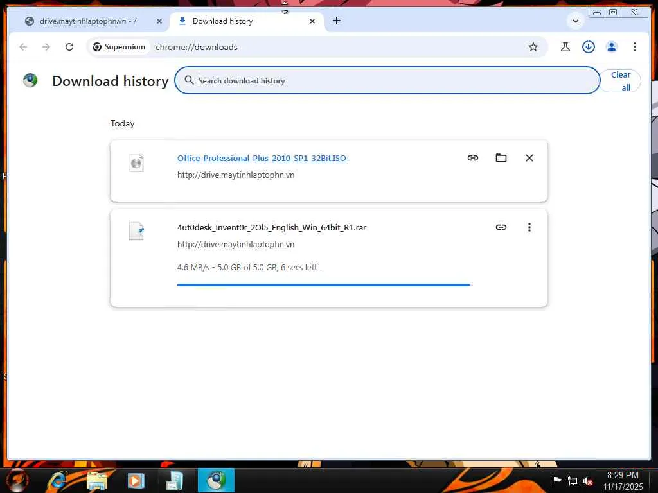Open network status tray icon
This screenshot has width=658, height=493.
click(573, 481)
